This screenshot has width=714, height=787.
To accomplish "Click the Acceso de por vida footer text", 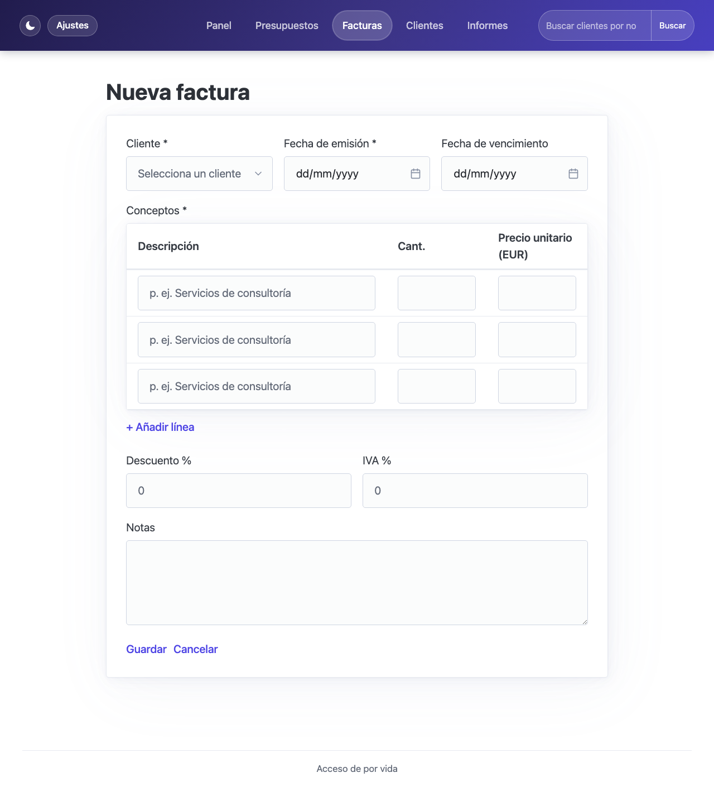I will (x=357, y=769).
